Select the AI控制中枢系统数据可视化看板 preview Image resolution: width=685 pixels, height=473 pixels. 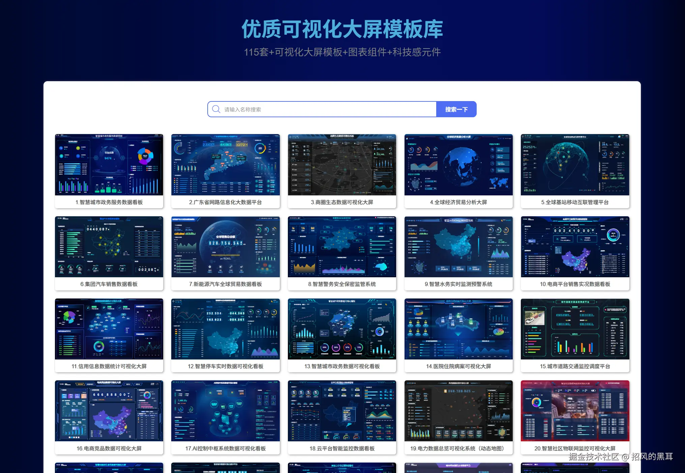tap(225, 411)
